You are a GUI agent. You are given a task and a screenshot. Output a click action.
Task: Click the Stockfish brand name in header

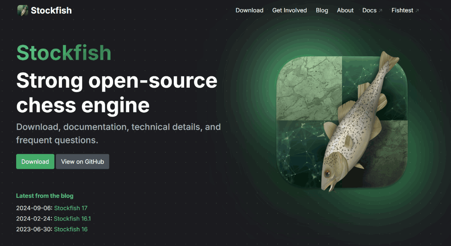tap(51, 11)
